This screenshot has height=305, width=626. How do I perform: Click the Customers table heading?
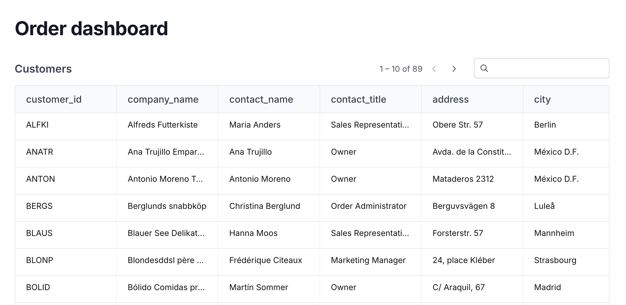tap(43, 69)
